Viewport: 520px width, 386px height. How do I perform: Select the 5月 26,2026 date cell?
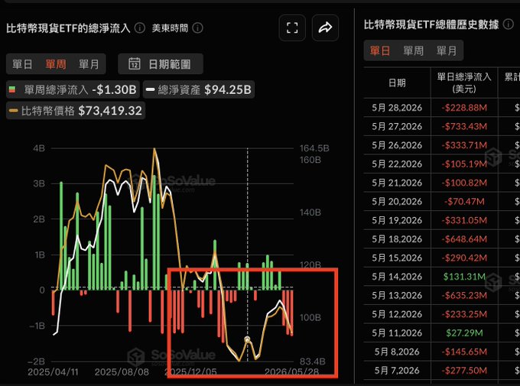(397, 145)
